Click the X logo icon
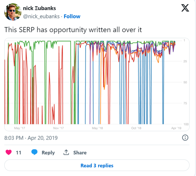This screenshot has height=176, width=196. [x=185, y=8]
